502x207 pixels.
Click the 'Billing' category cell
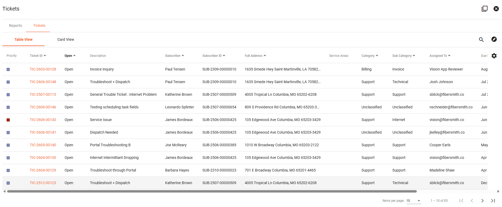click(366, 69)
